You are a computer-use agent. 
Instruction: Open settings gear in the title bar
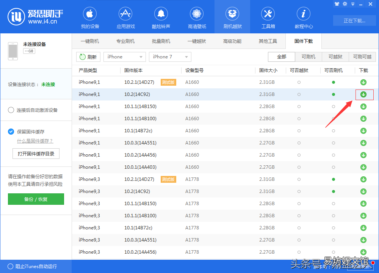click(345, 4)
